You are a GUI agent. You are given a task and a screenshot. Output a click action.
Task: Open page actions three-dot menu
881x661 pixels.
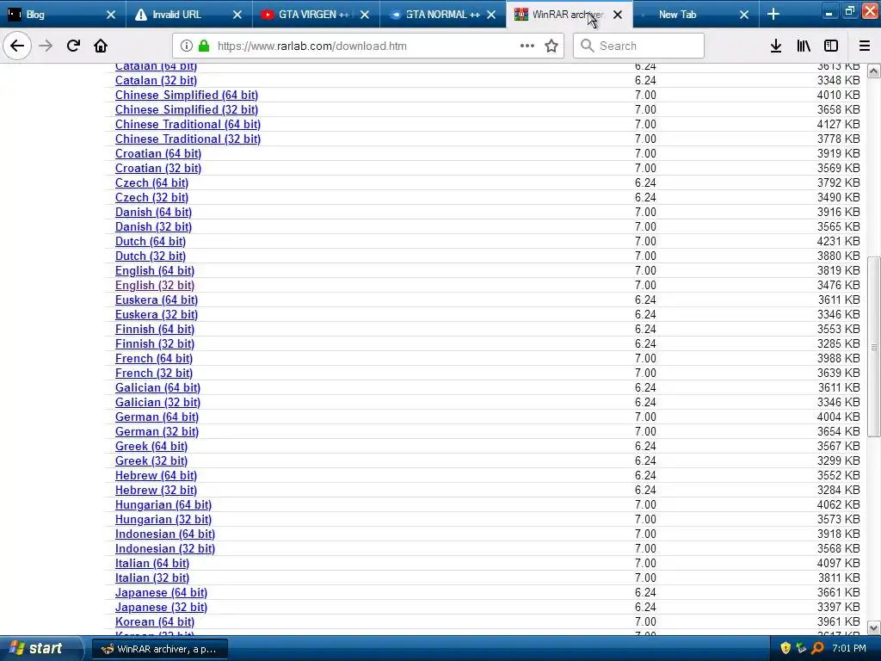click(527, 46)
